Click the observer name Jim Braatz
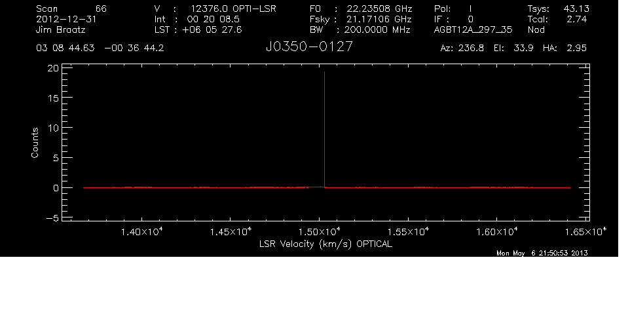630x321 pixels. tap(61, 29)
